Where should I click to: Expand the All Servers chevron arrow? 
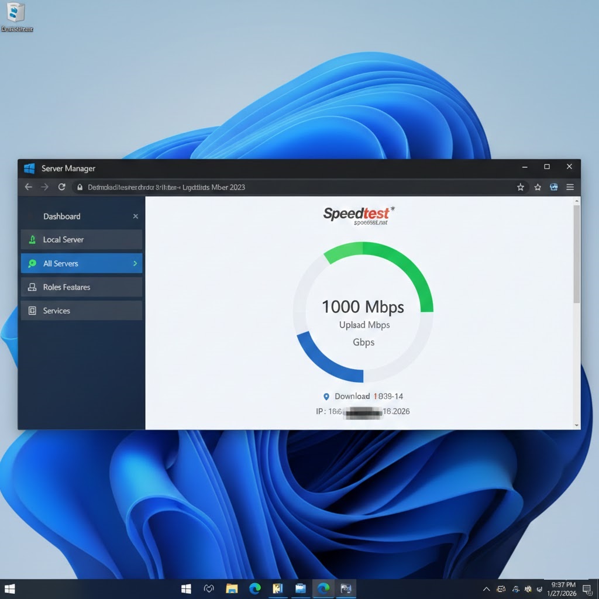tap(135, 263)
